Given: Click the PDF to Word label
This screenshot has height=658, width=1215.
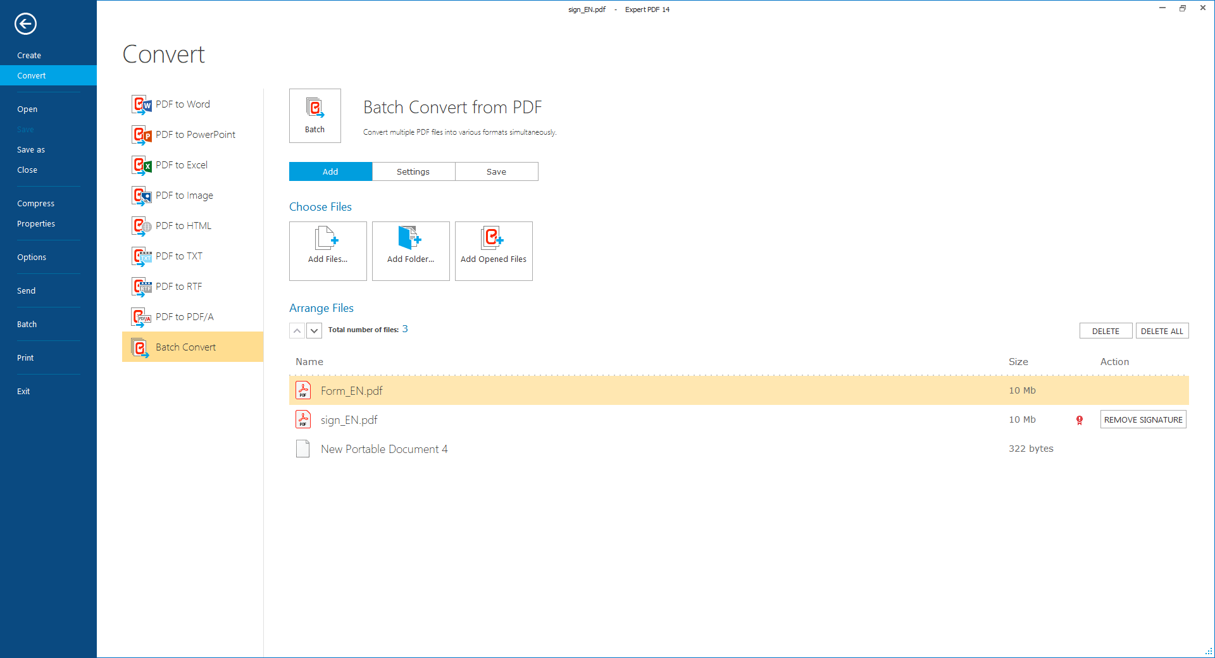Looking at the screenshot, I should click(183, 104).
